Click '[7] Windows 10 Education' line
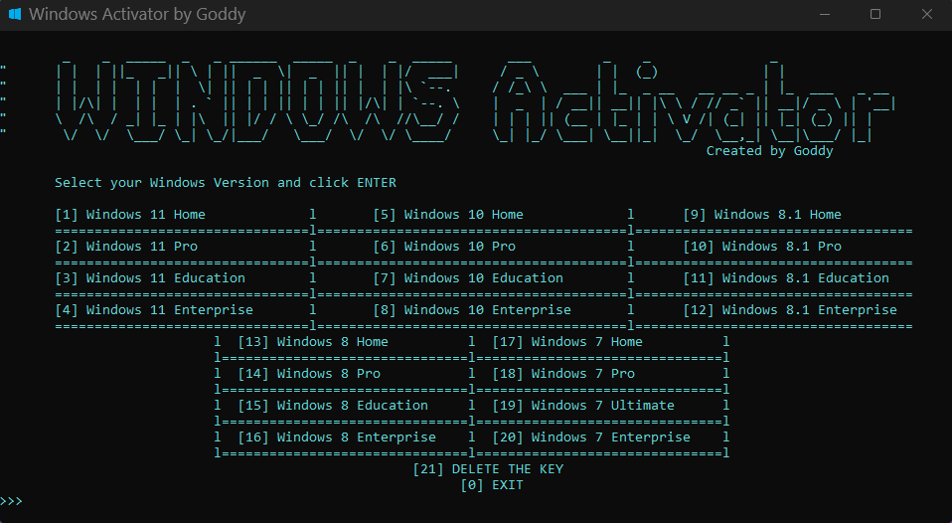 (x=468, y=278)
